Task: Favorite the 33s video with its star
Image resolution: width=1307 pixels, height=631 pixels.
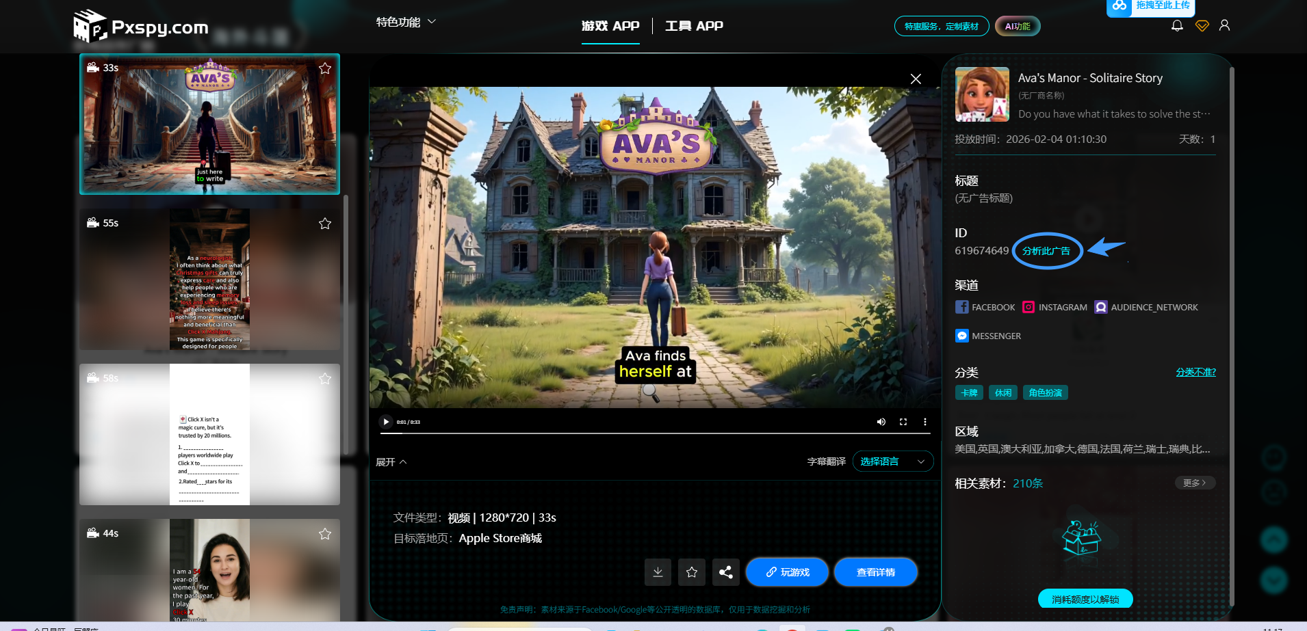Action: click(x=325, y=68)
